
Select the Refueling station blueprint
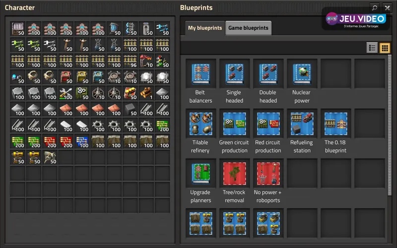(302, 124)
